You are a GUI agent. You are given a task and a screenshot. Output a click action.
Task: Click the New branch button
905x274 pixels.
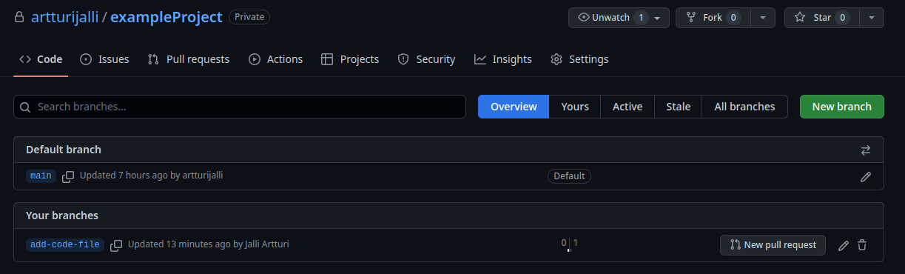click(x=842, y=107)
